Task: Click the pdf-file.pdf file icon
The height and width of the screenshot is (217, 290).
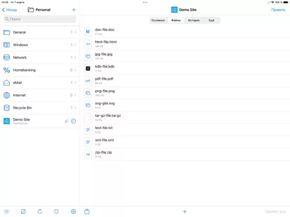Action: click(x=88, y=81)
